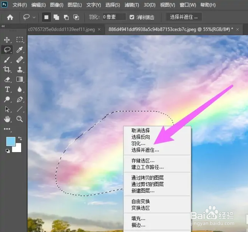Choose Intersect with selection mode
The height and width of the screenshot is (232, 248).
pos(76,17)
